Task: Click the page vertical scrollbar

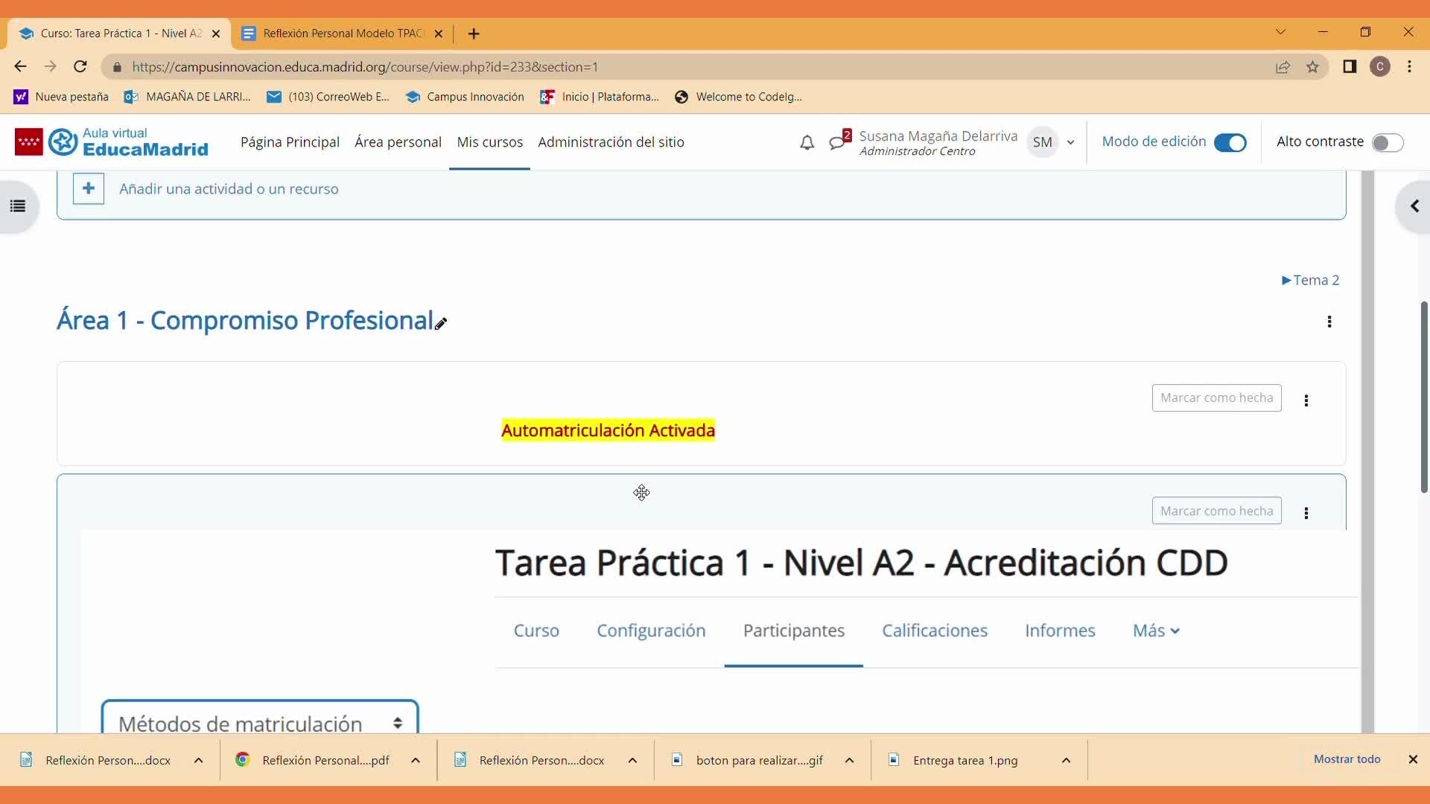Action: 1423,396
